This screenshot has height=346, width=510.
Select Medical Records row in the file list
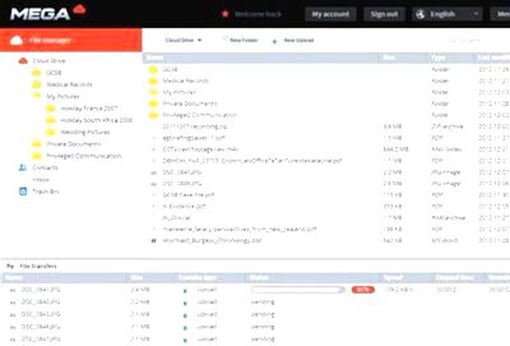point(326,81)
